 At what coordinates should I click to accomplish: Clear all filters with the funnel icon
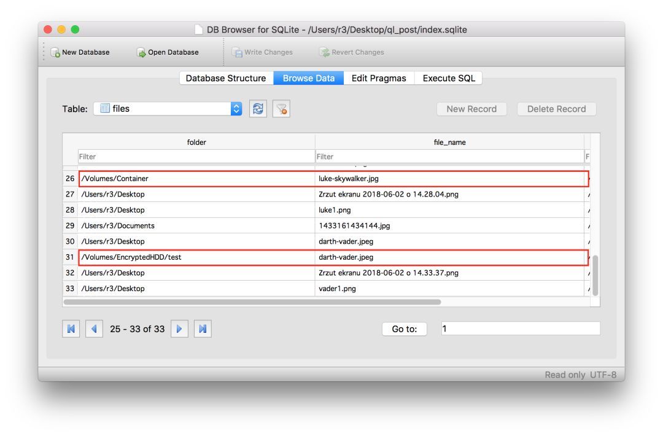point(282,109)
